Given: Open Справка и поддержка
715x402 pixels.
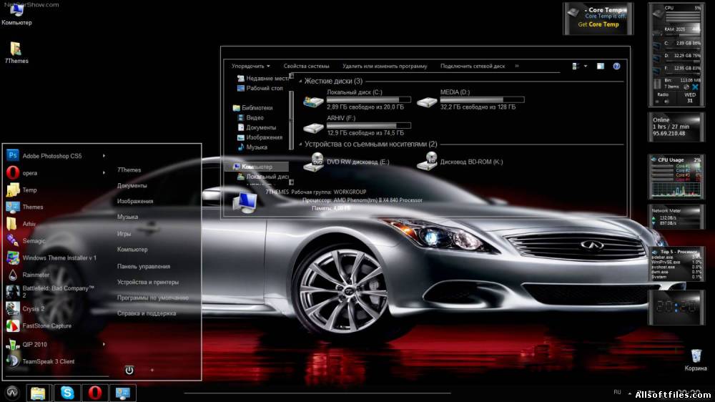Looking at the screenshot, I should [x=147, y=313].
